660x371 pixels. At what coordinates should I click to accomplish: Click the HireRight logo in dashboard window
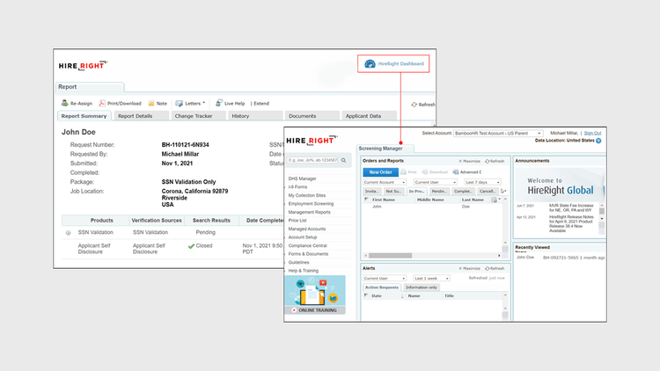[312, 140]
